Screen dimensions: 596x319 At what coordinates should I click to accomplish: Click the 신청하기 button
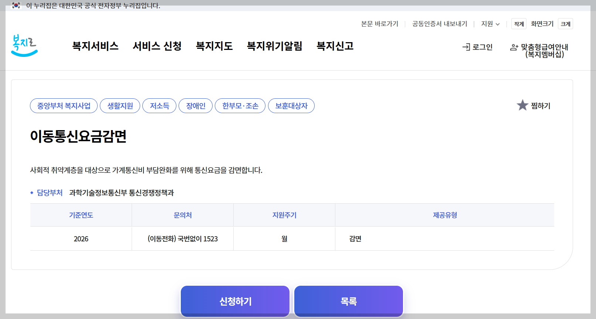pyautogui.click(x=235, y=301)
